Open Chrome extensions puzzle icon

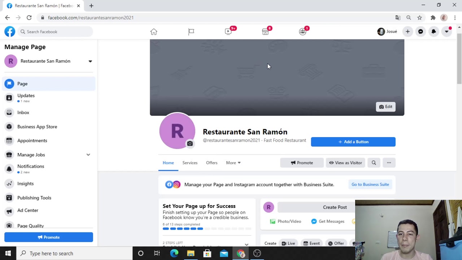point(433,18)
